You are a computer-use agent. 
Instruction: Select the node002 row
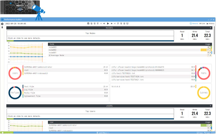click(x=130, y=50)
